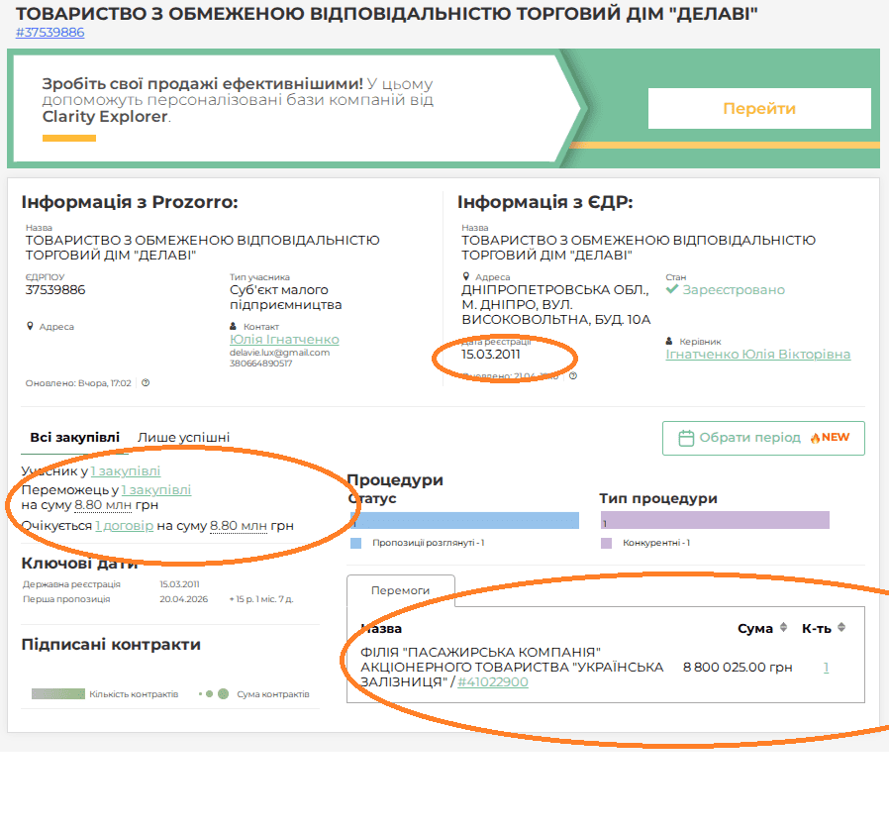The image size is (889, 832).
Task: Click help icon beside ЄДР update date
Action: coord(572,376)
